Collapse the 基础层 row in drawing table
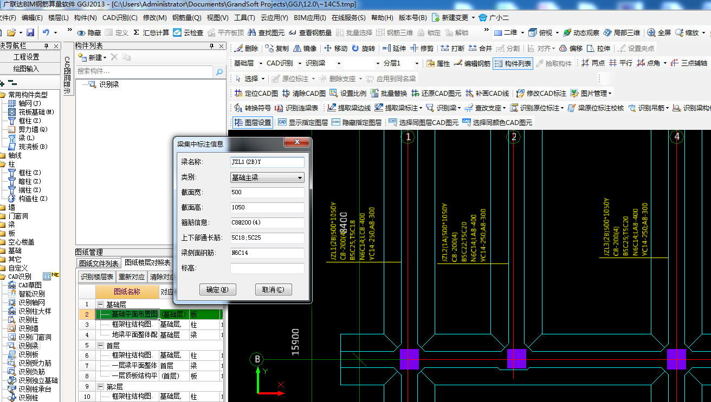The image size is (711, 402). (101, 304)
